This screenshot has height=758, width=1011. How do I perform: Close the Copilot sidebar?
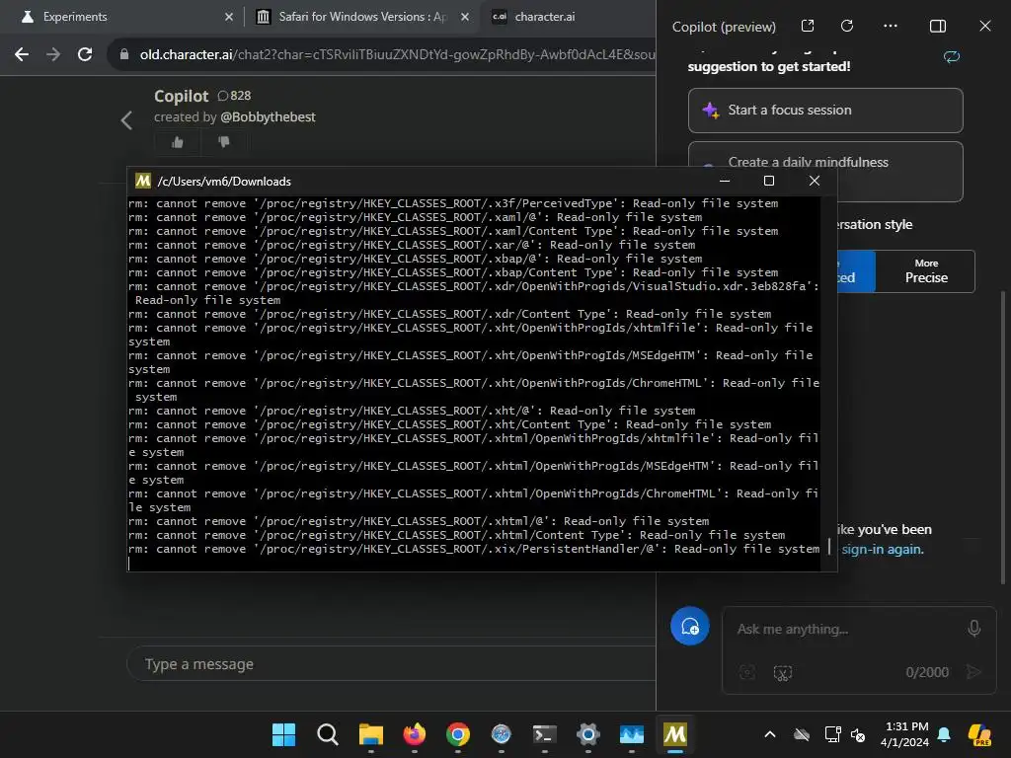tap(984, 26)
